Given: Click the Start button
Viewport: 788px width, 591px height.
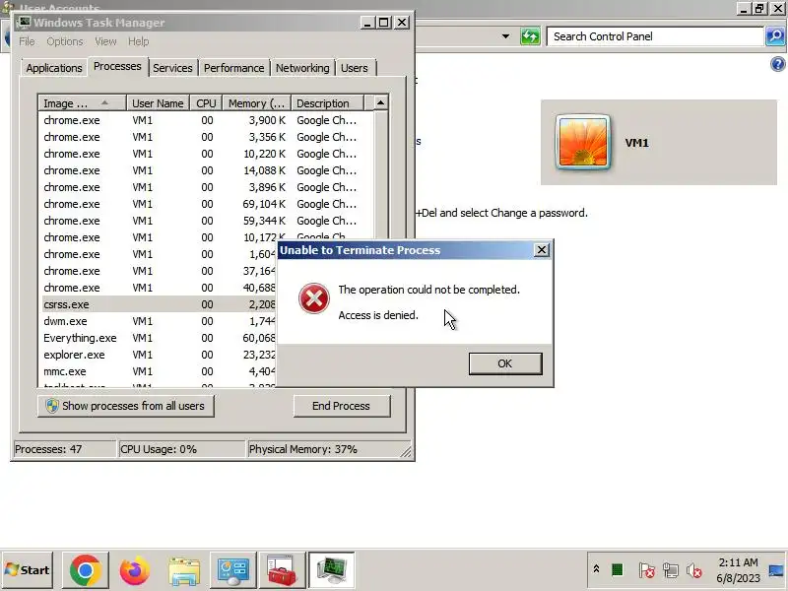Looking at the screenshot, I should click(x=28, y=570).
